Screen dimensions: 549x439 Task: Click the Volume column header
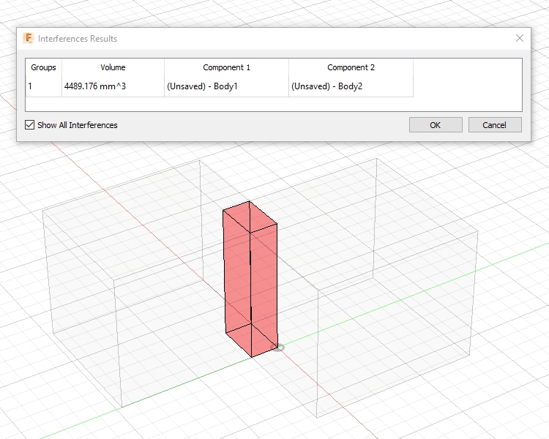pos(113,67)
